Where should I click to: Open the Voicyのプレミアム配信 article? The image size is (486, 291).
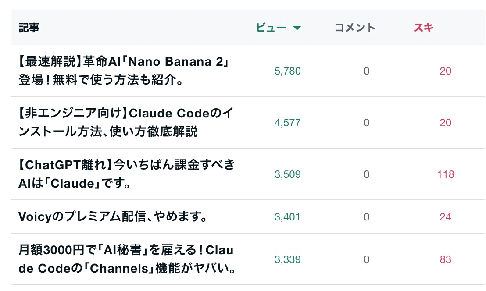click(x=113, y=216)
